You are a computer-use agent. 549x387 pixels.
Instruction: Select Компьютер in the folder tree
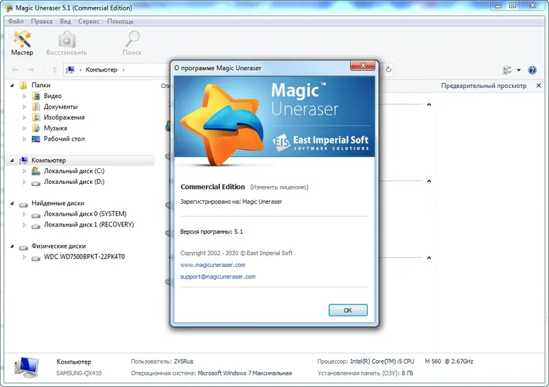click(x=49, y=161)
